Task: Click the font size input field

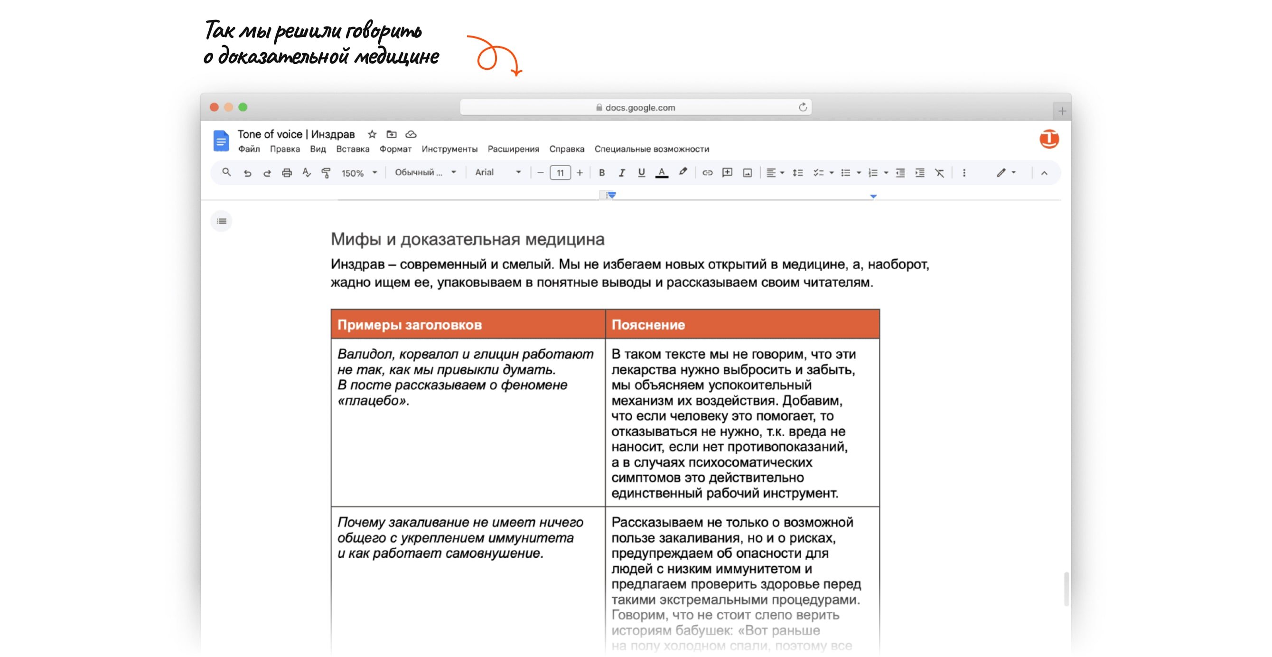Action: [x=560, y=173]
